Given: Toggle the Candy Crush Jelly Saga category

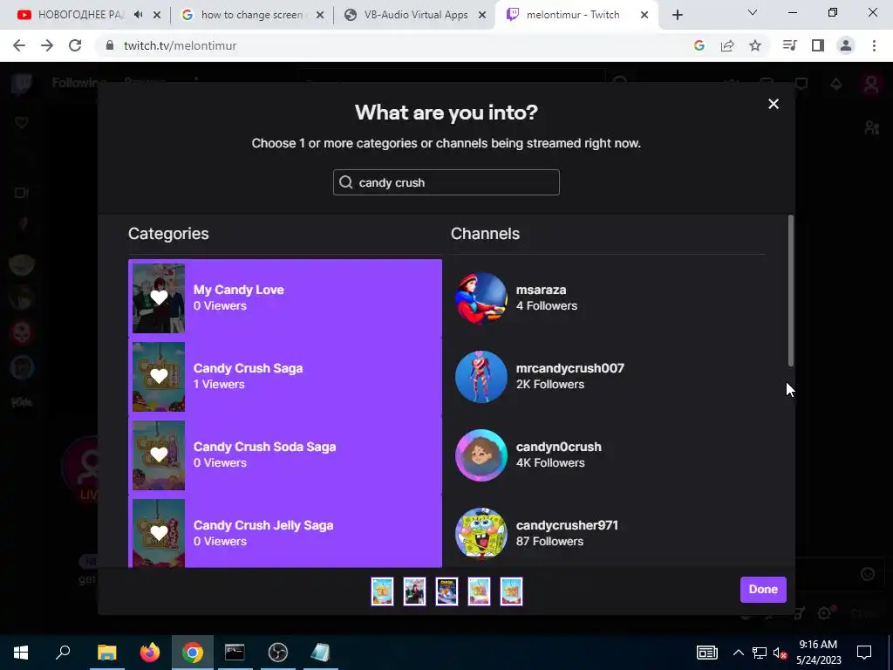Looking at the screenshot, I should click(x=285, y=532).
